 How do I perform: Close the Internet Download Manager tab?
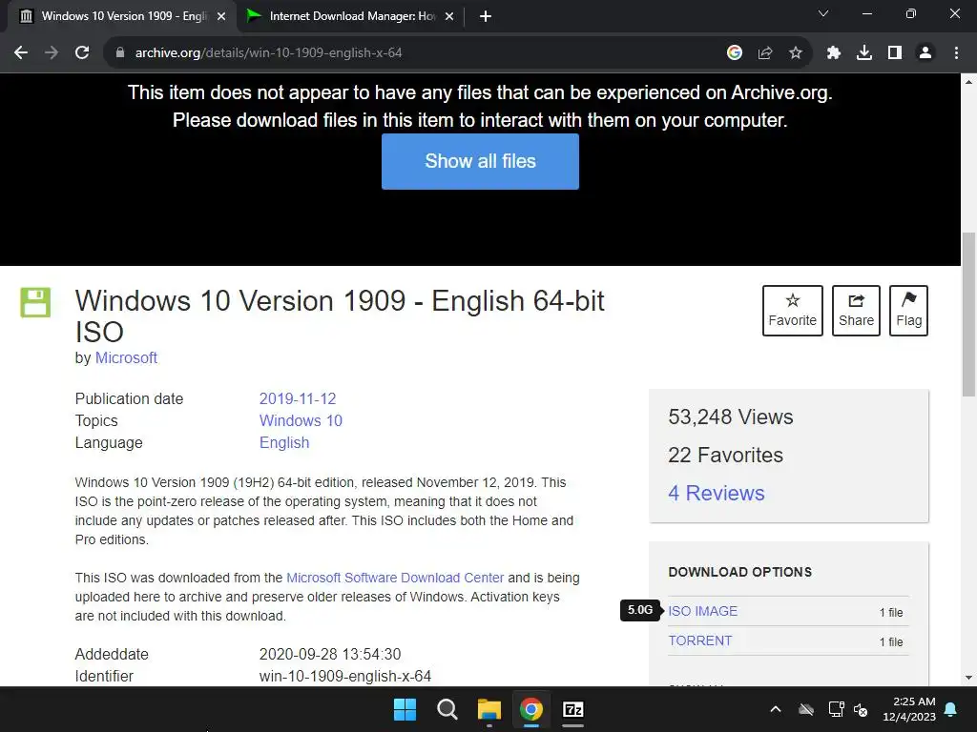pos(449,16)
